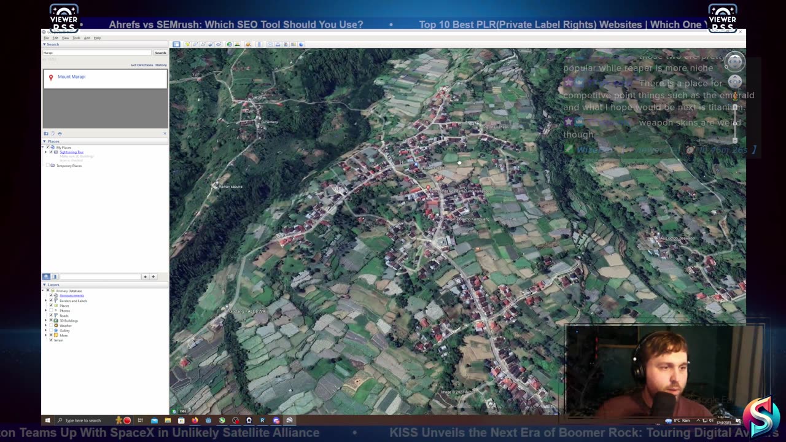Hide the sidebar using the toolbar toggle
The width and height of the screenshot is (786, 442).
click(x=176, y=44)
